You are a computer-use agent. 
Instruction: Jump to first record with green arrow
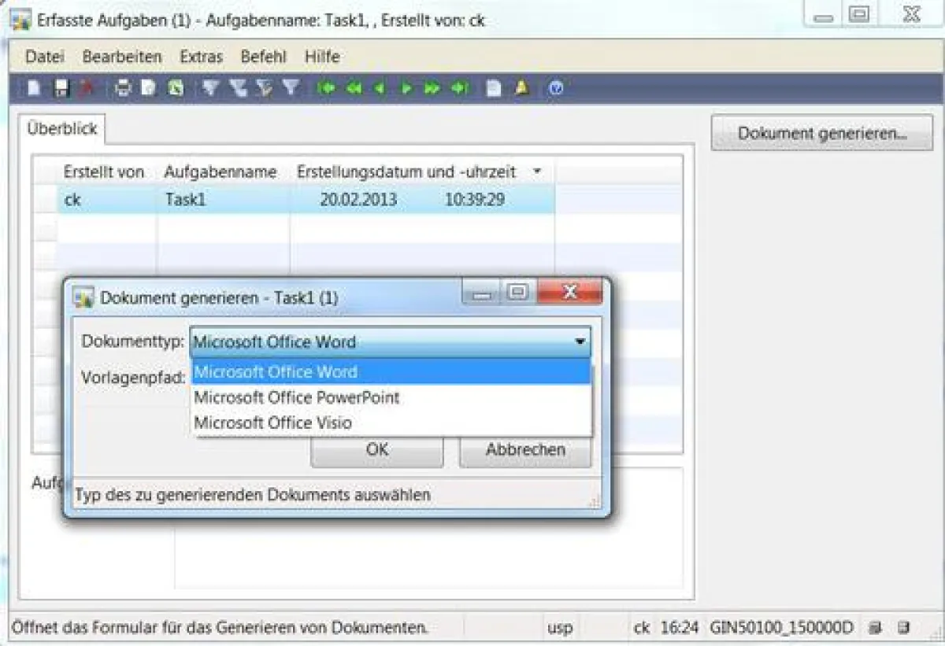click(x=326, y=89)
